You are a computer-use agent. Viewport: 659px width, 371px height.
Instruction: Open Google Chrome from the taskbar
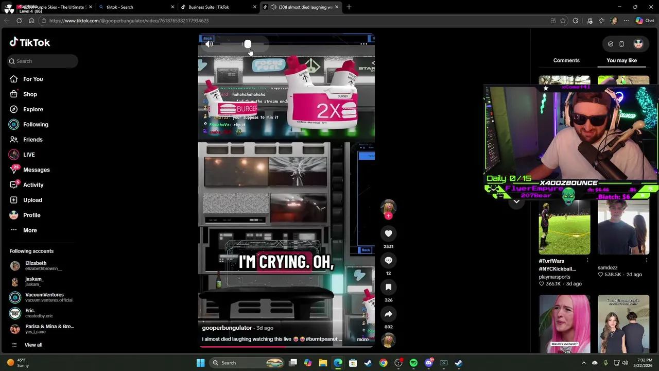click(384, 363)
